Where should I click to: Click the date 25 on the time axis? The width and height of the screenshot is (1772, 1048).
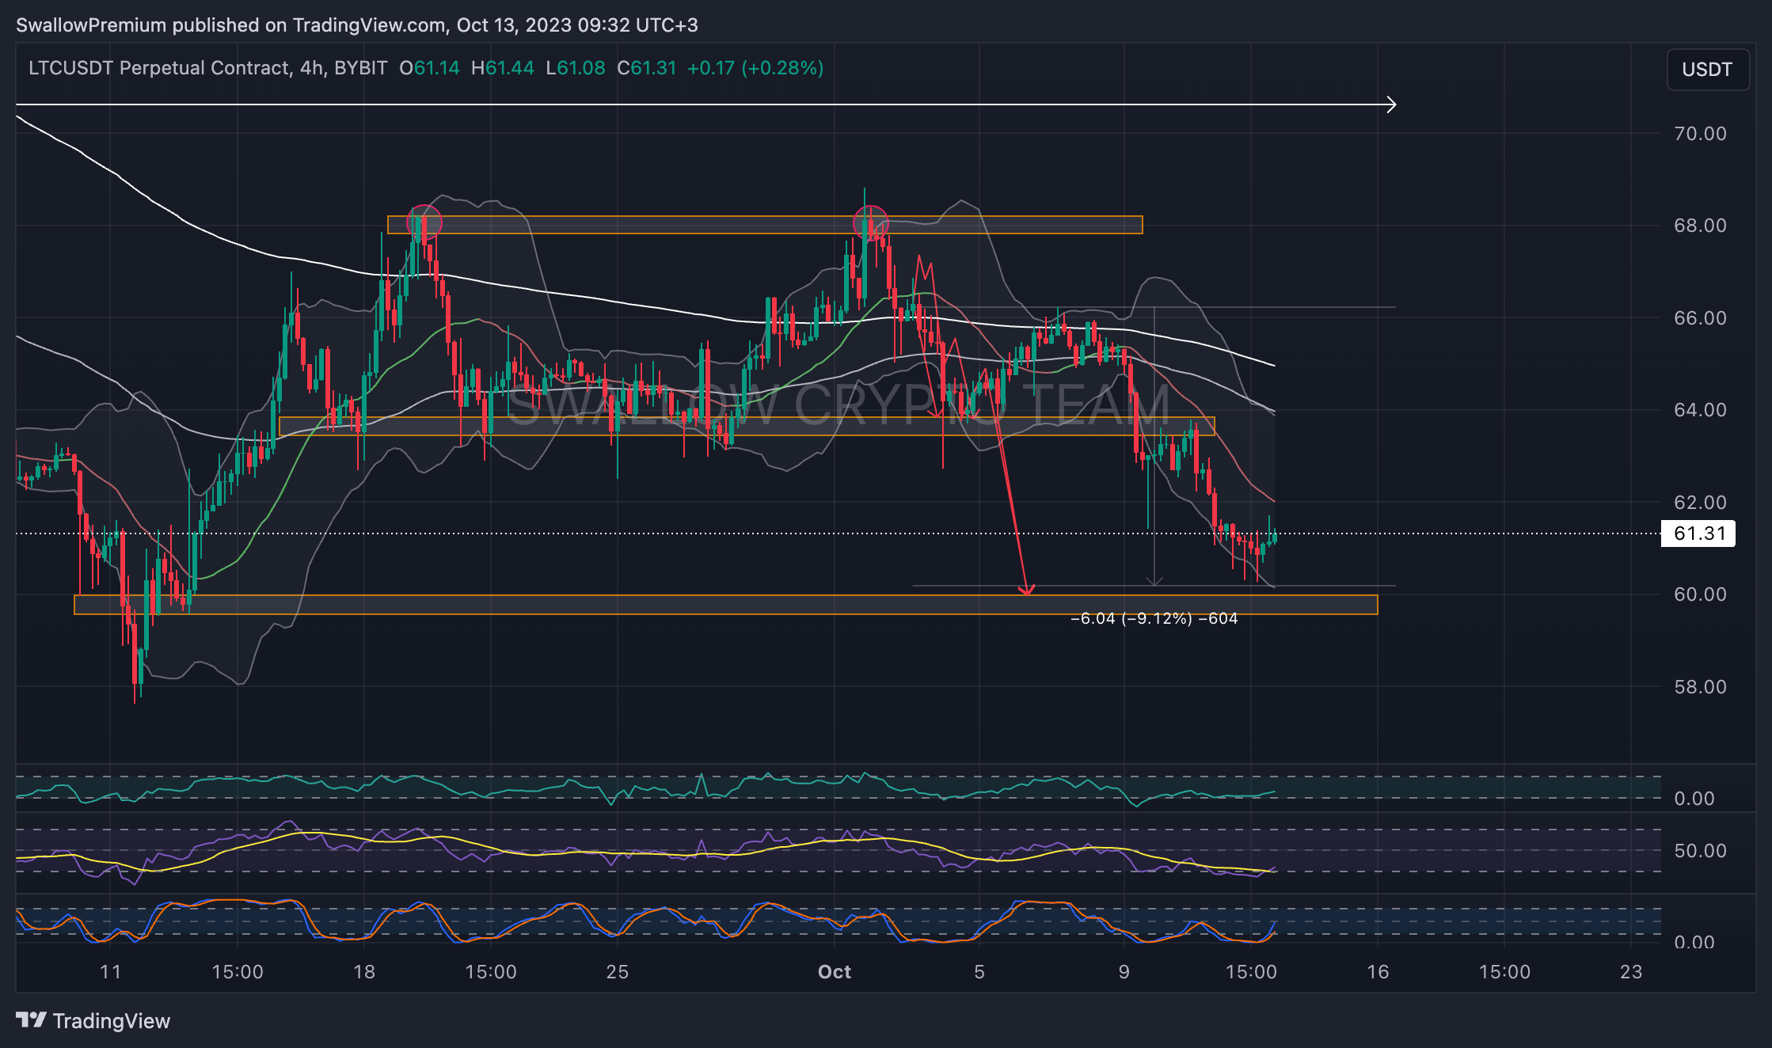pos(618,972)
